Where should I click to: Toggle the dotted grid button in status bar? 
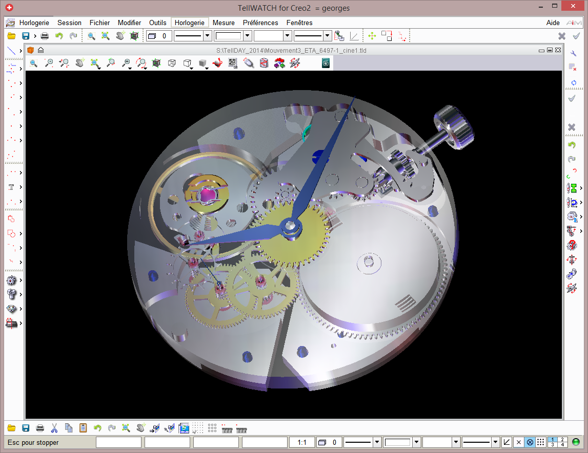coord(541,442)
